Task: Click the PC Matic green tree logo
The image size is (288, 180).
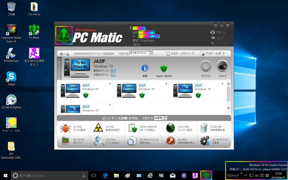Action: pyautogui.click(x=64, y=35)
